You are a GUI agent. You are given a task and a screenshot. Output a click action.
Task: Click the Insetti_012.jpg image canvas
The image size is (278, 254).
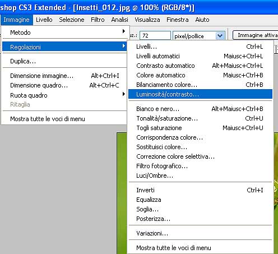(x=122, y=193)
